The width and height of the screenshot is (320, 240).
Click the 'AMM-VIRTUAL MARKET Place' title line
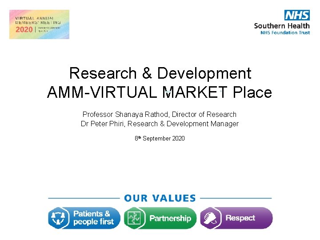[160, 92]
